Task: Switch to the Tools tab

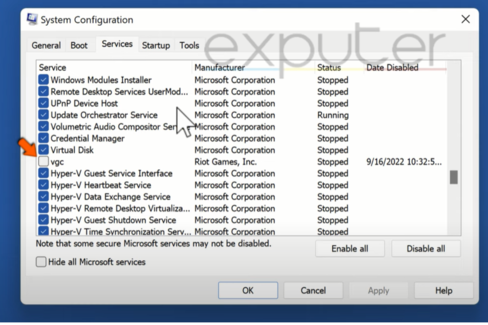Action: pos(189,45)
